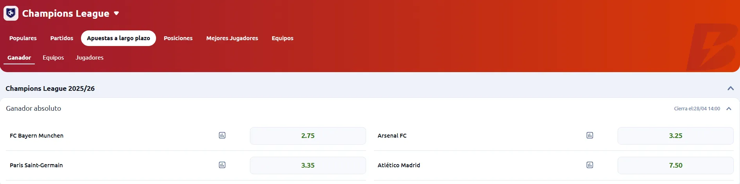Choose Paris Saint-Germain odds 3.35
The width and height of the screenshot is (740, 184).
[308, 165]
